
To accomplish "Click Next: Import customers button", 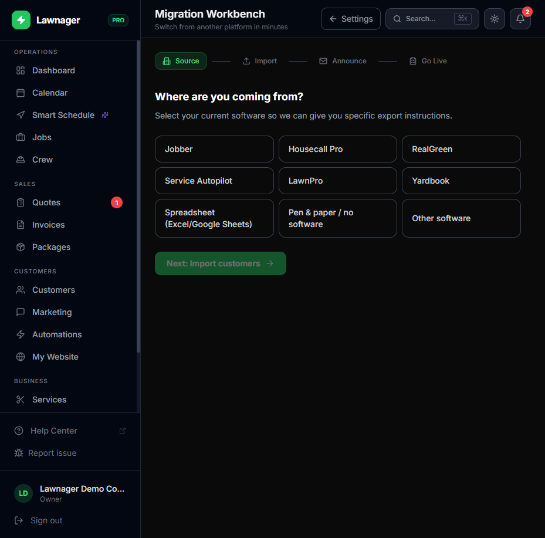I will point(221,263).
